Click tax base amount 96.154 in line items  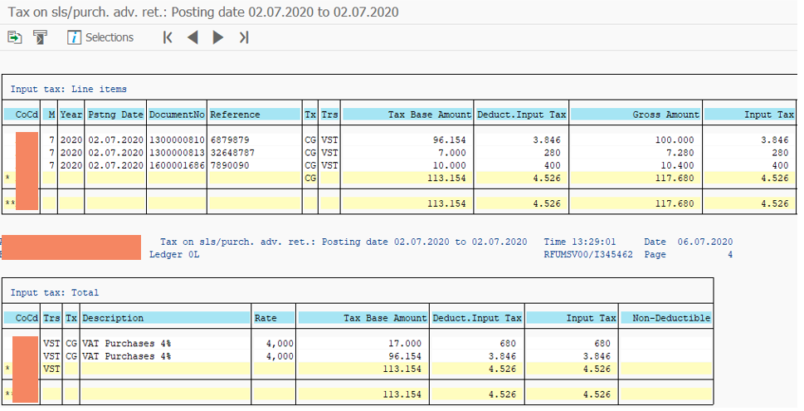click(449, 139)
